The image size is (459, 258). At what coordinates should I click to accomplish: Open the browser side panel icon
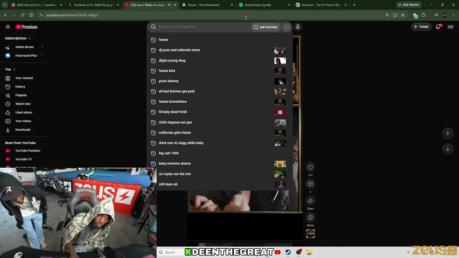click(x=31, y=15)
